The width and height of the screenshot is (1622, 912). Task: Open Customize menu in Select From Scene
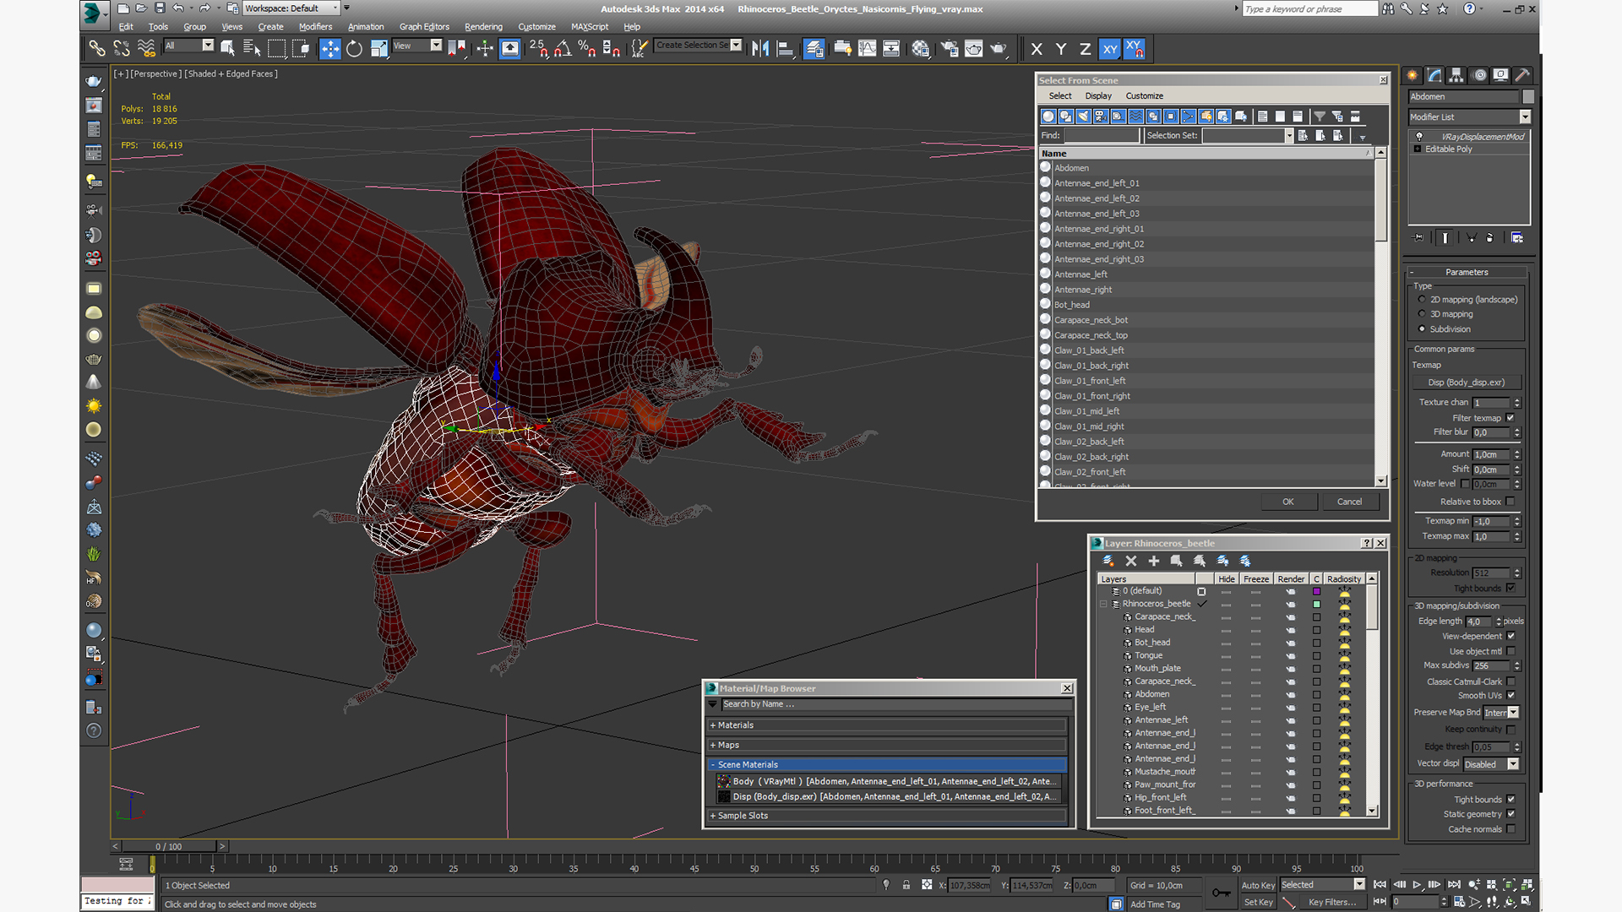pyautogui.click(x=1145, y=96)
